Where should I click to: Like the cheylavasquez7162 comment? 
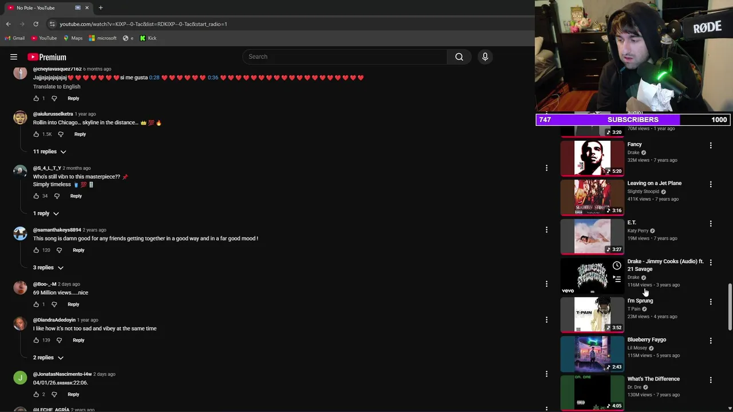pos(36,98)
